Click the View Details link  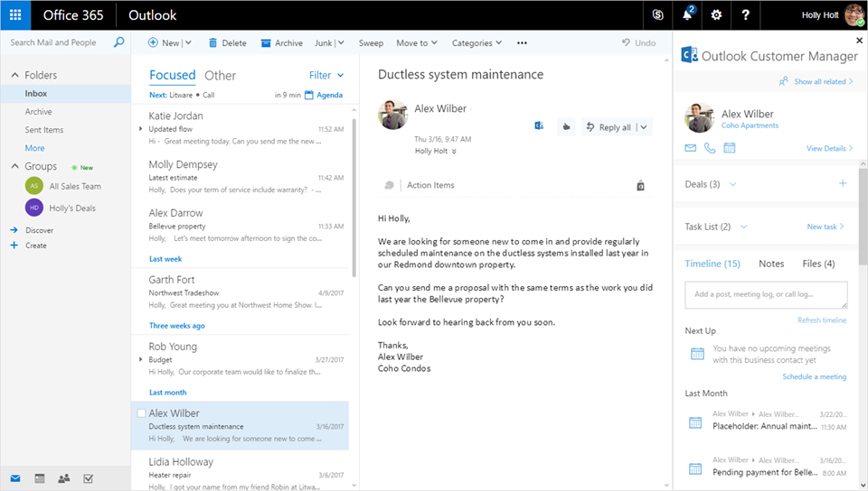(x=829, y=148)
